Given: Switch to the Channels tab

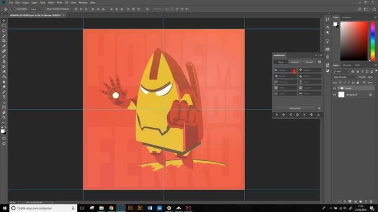Looking at the screenshot, I should coord(347,65).
